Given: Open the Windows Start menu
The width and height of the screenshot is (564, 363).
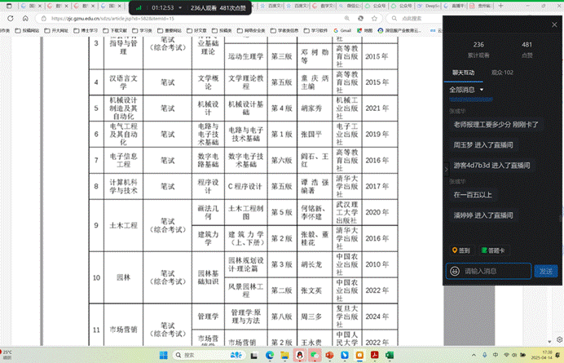Looking at the screenshot, I should pyautogui.click(x=163, y=355).
